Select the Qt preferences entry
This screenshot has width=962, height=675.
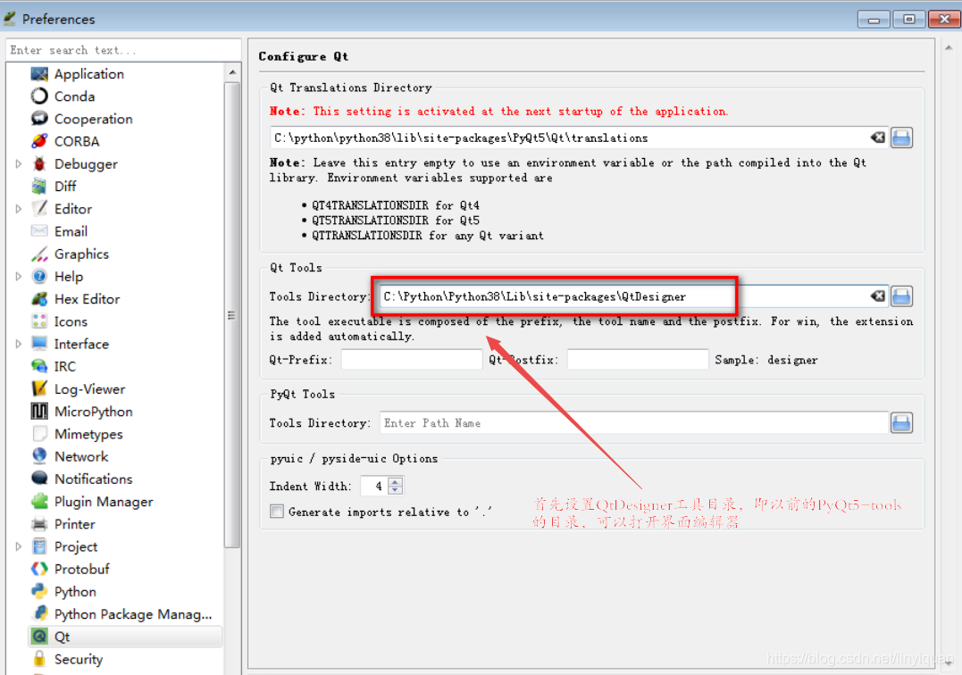[x=125, y=637]
